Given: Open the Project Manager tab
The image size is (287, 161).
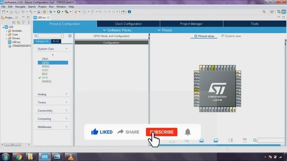Looking at the screenshot, I should tap(191, 24).
